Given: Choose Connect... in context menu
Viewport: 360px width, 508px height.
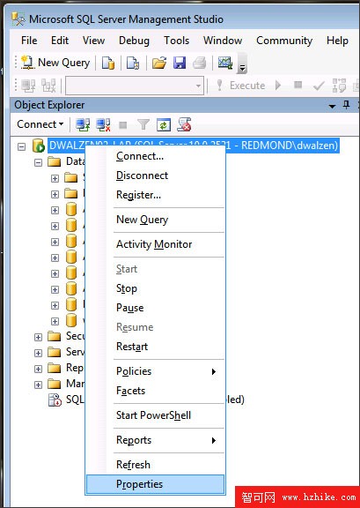Looking at the screenshot, I should 155,156.
